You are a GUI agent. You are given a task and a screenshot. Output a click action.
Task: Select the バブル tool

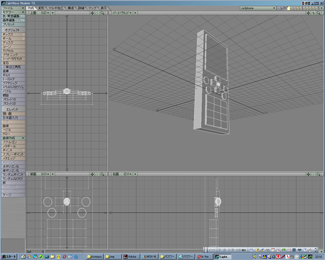click(x=13, y=91)
